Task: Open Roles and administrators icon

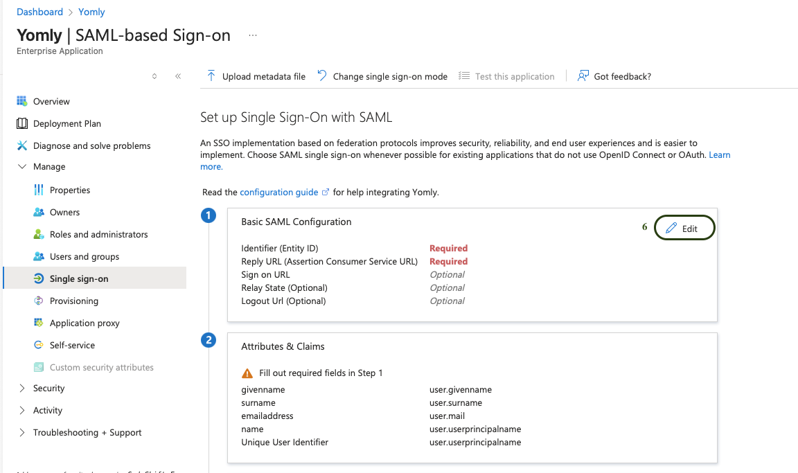Action: [x=39, y=234]
